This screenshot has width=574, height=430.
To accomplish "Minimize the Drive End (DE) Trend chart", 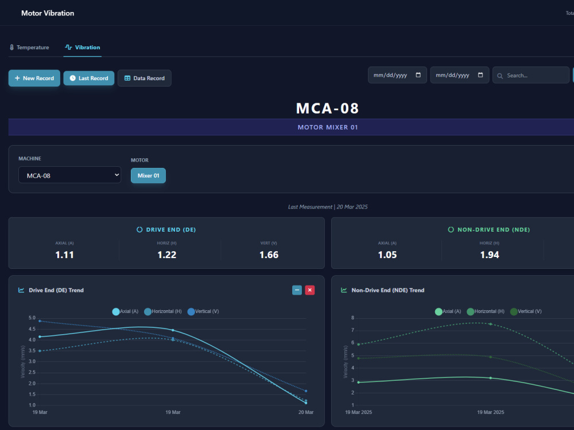I will pos(297,290).
